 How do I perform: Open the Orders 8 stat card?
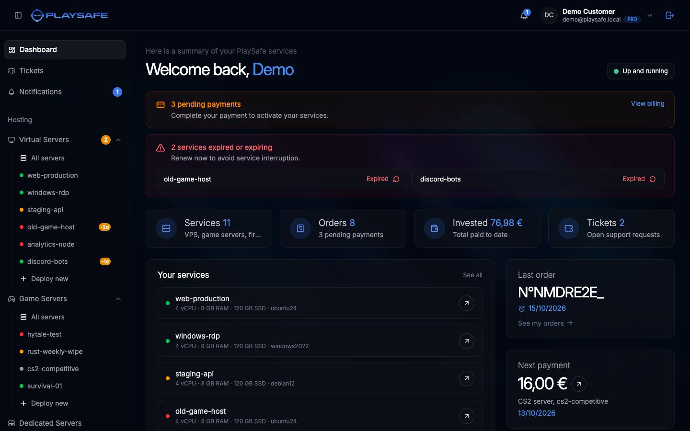point(343,228)
